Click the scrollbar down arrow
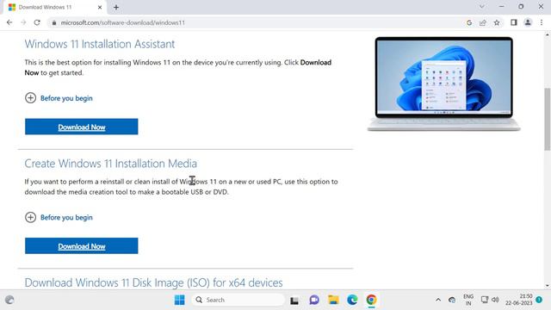 (x=548, y=285)
